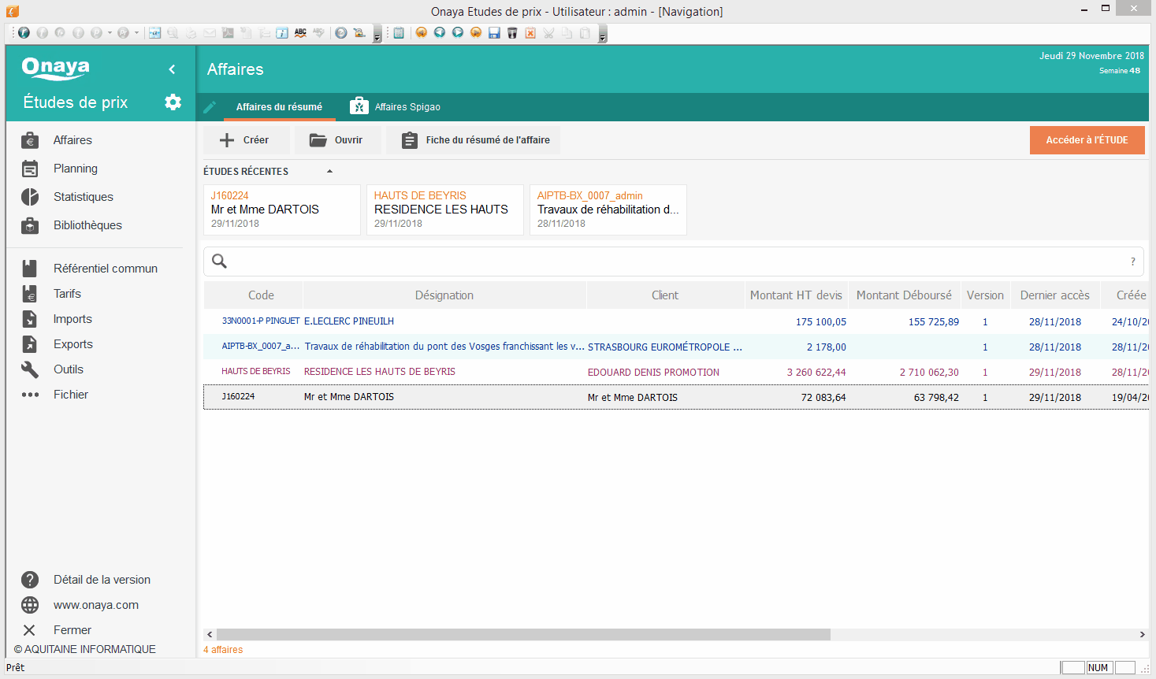
Task: Click the ABC spell check toolbar icon
Action: [x=300, y=33]
